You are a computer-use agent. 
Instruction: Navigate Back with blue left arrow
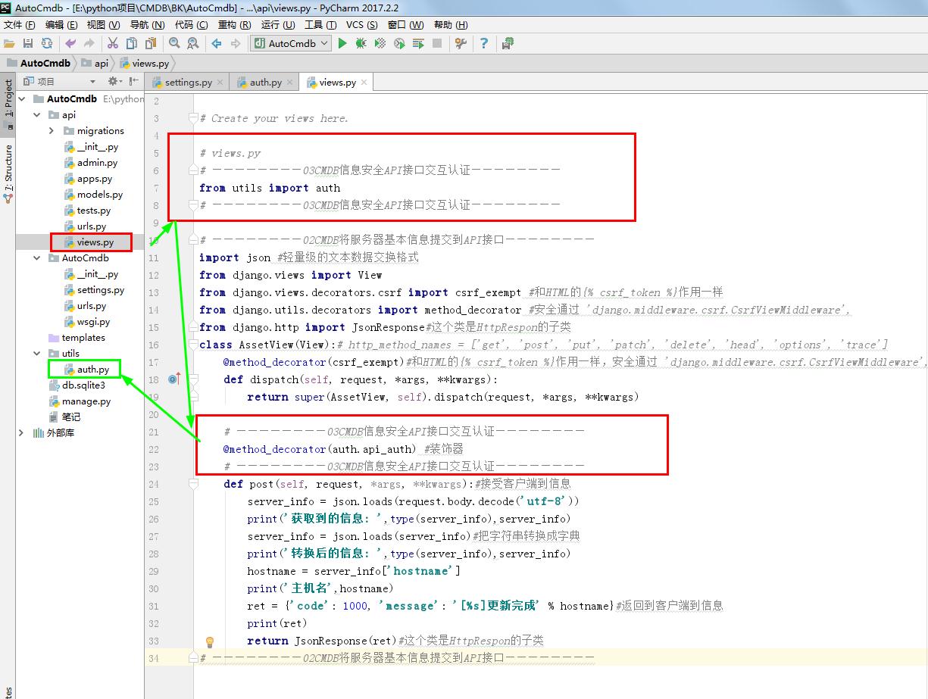(217, 43)
